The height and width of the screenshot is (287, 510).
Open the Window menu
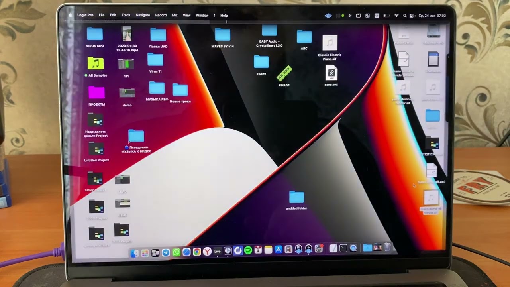pos(202,15)
